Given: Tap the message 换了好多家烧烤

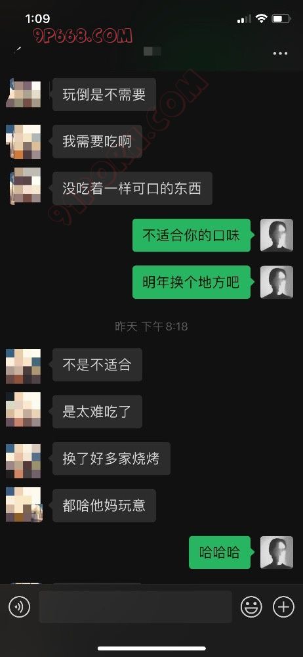Looking at the screenshot, I should (x=111, y=459).
